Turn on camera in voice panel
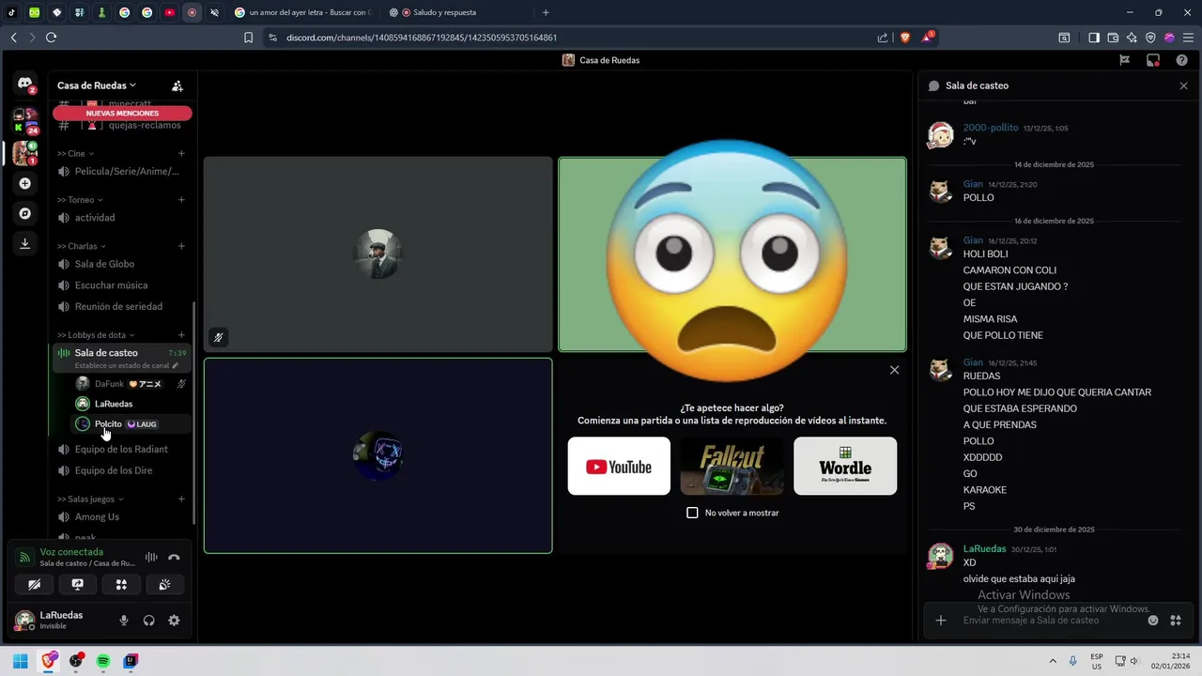1202x676 pixels. pyautogui.click(x=34, y=584)
